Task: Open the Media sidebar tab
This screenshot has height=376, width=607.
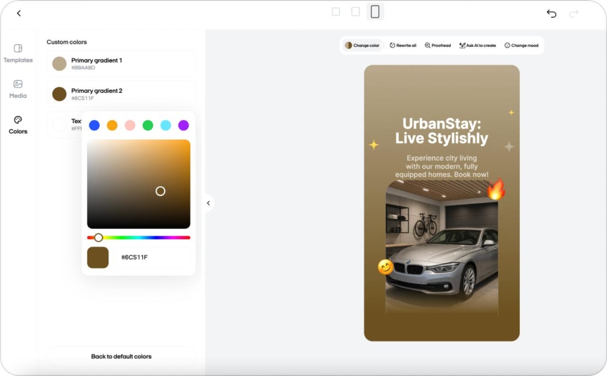Action: [x=18, y=88]
